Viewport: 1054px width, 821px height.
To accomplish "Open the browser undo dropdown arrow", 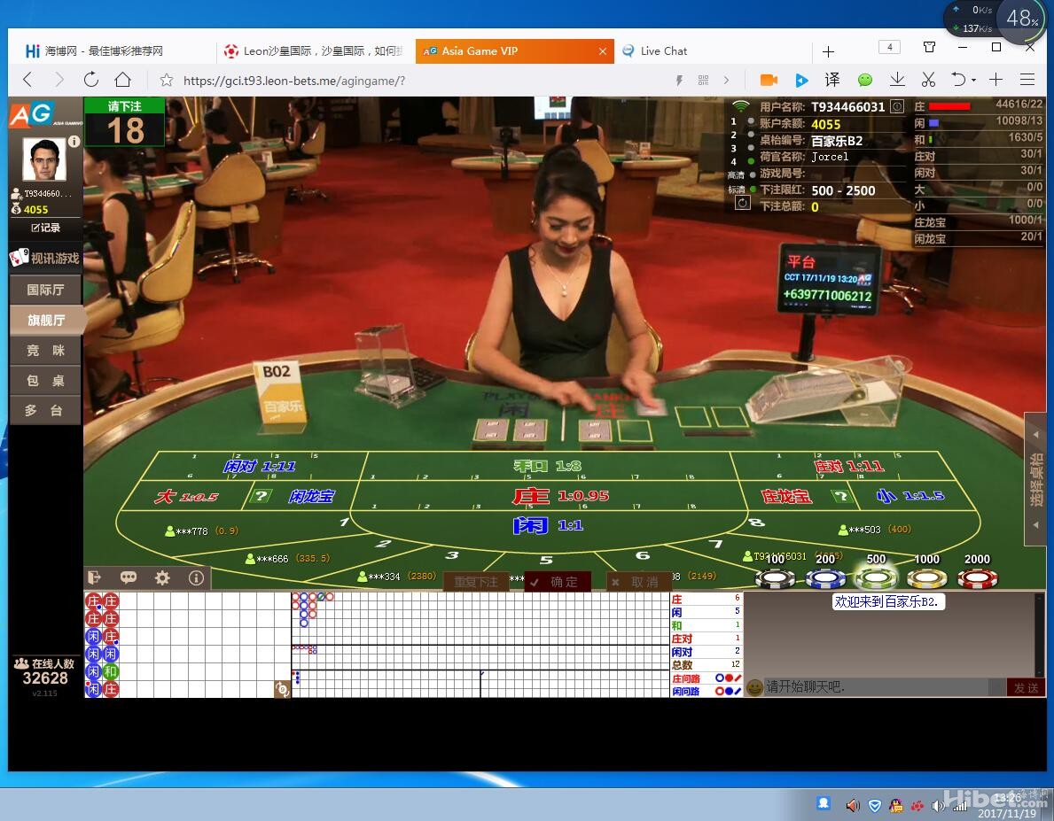I will 973,81.
